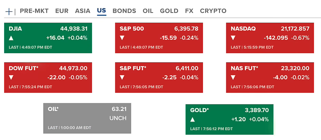The width and height of the screenshot is (321, 140).
Task: Select the active US tab
Action: click(101, 11)
